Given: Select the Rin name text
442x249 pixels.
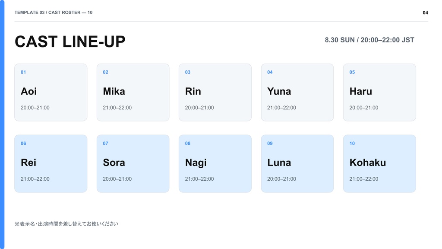Looking at the screenshot, I should tap(193, 91).
